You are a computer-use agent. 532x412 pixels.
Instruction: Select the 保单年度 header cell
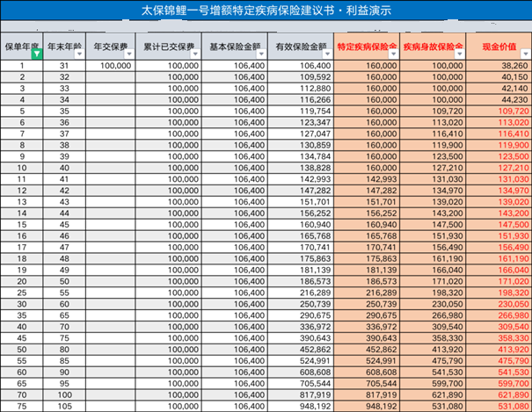click(x=22, y=47)
